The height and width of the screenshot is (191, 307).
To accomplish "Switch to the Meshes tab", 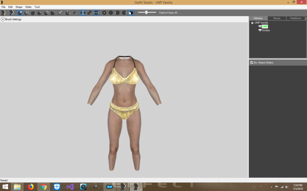I will coord(258,18).
